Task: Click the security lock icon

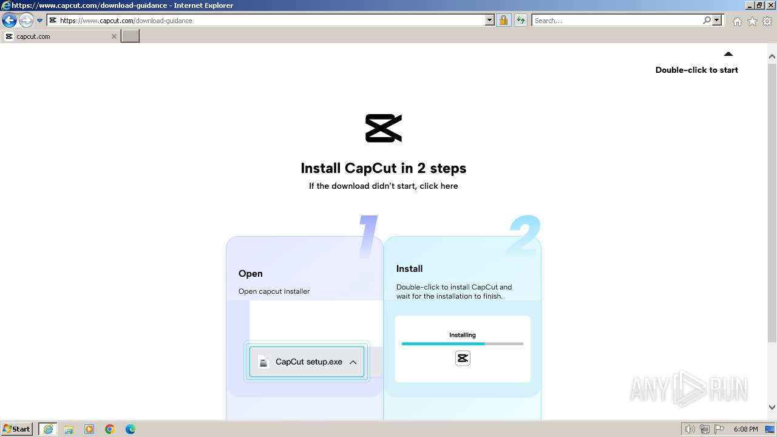Action: click(503, 20)
